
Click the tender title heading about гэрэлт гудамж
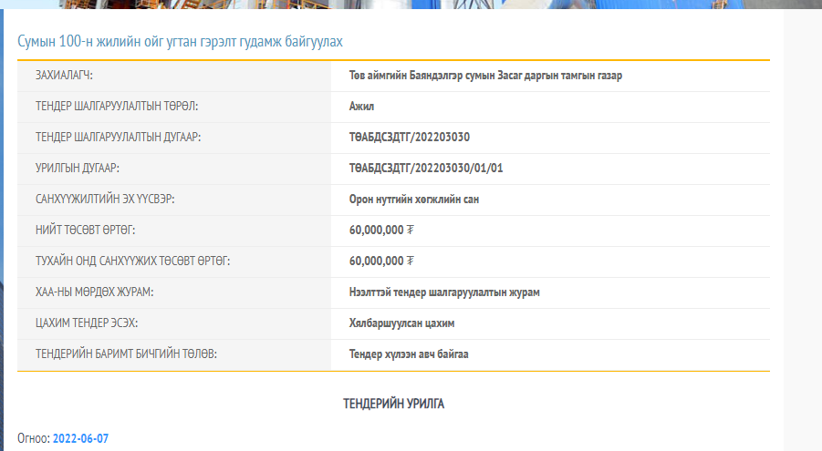click(180, 43)
